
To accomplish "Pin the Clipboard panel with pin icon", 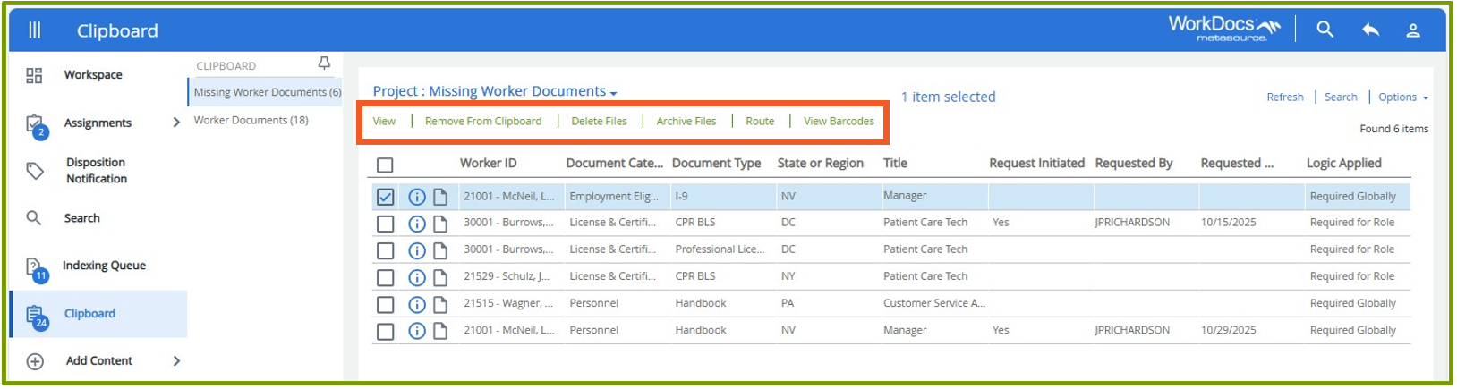I will pyautogui.click(x=324, y=63).
